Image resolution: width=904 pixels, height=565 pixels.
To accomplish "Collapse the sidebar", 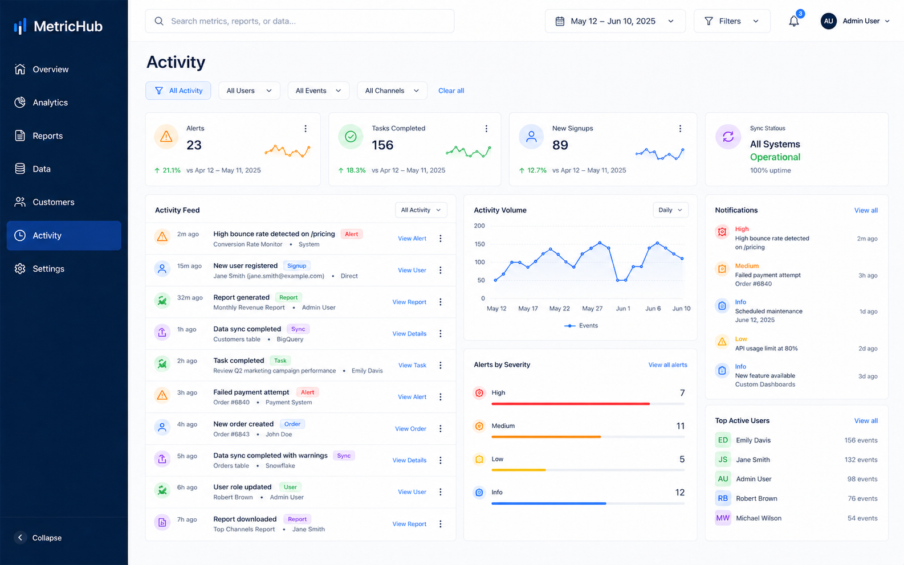I will pos(38,538).
